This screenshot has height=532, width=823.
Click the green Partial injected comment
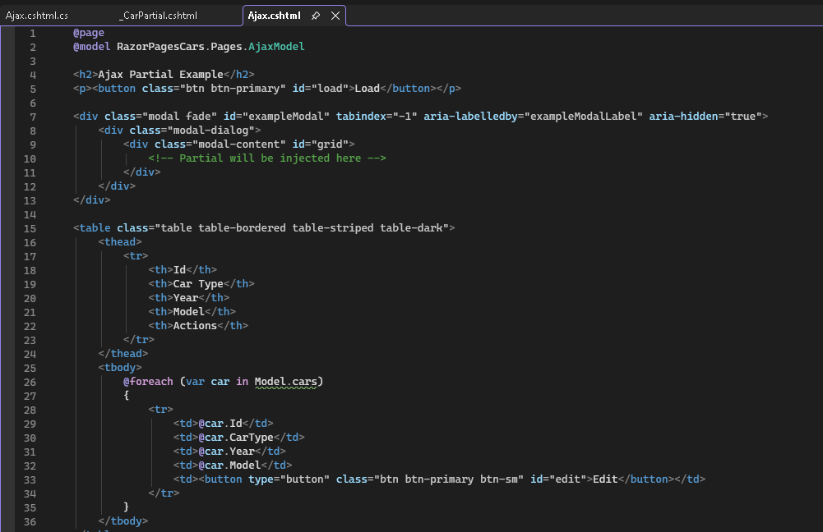267,158
